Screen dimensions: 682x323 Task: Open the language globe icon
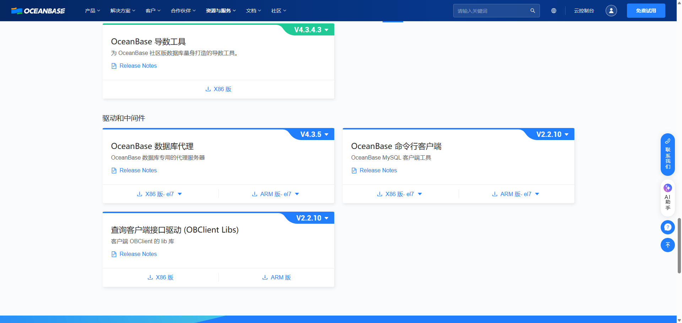click(x=553, y=11)
